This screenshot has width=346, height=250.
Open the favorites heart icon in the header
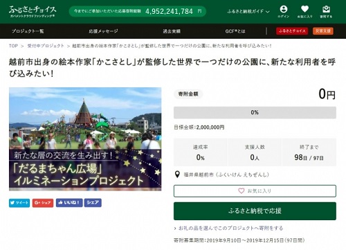[x=304, y=12]
